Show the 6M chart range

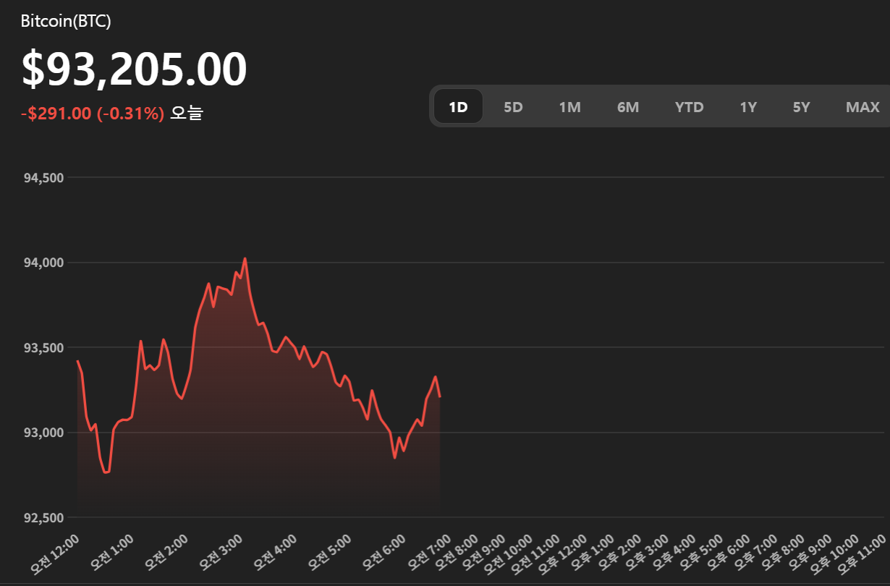[628, 107]
